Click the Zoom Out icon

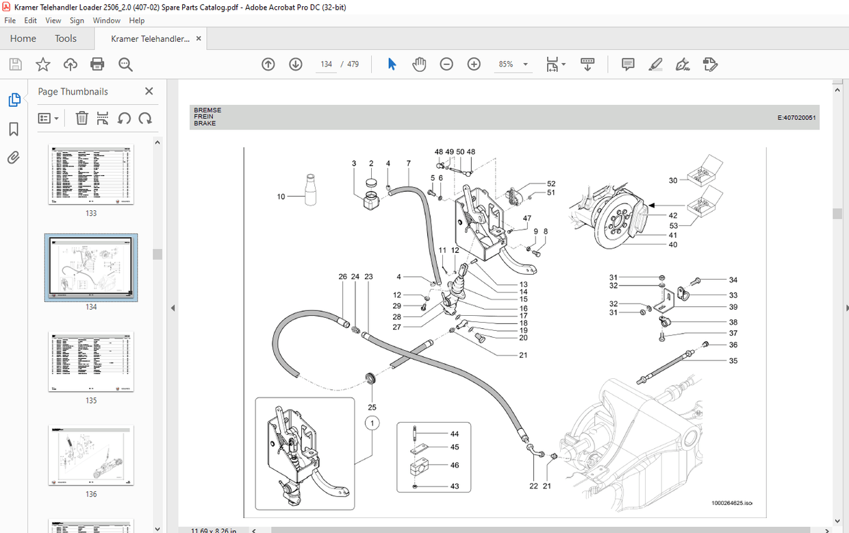click(x=446, y=64)
